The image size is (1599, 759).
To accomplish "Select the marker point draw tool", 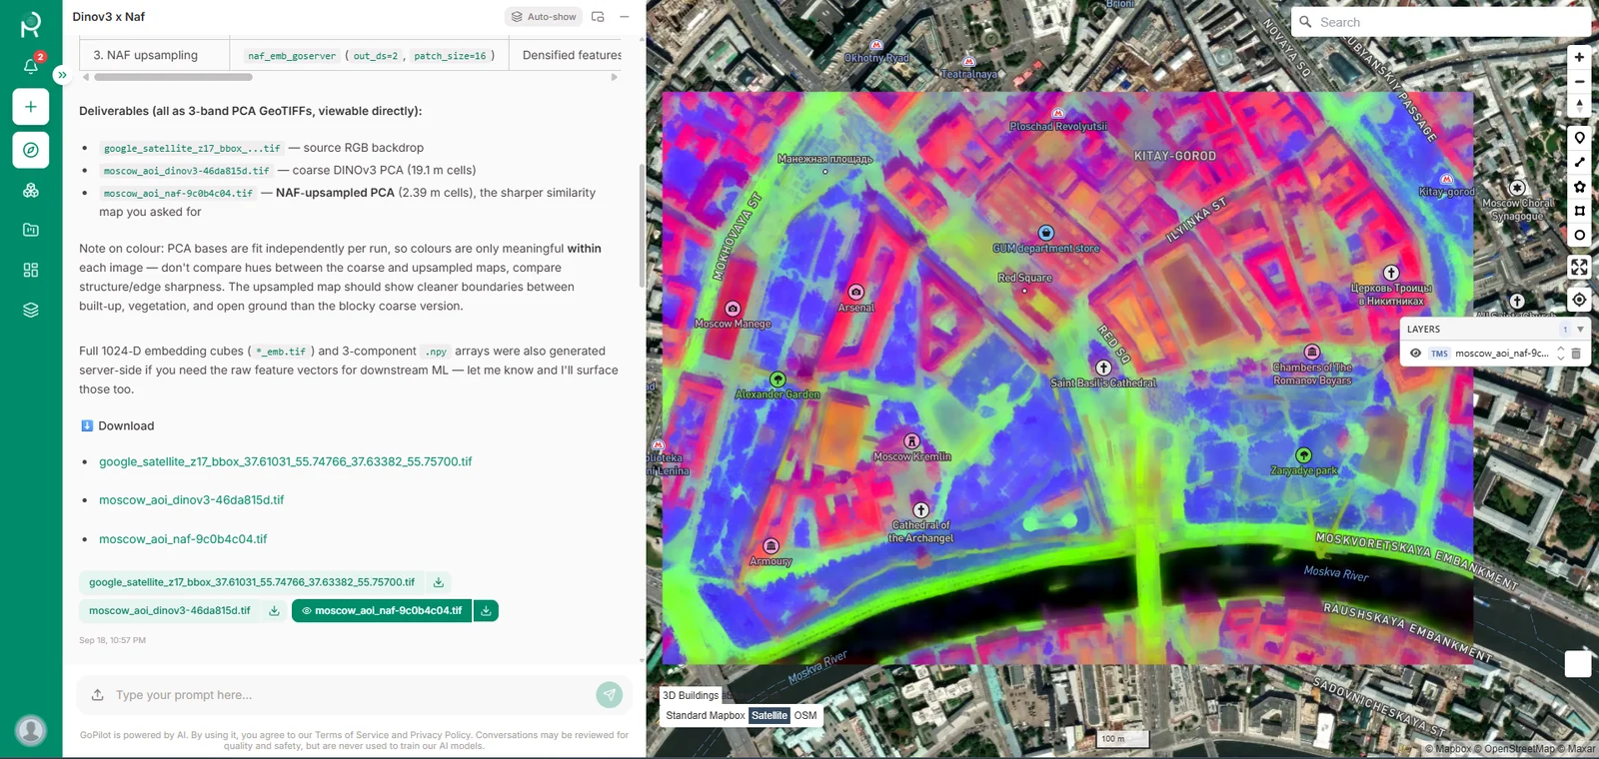I will [x=1579, y=138].
